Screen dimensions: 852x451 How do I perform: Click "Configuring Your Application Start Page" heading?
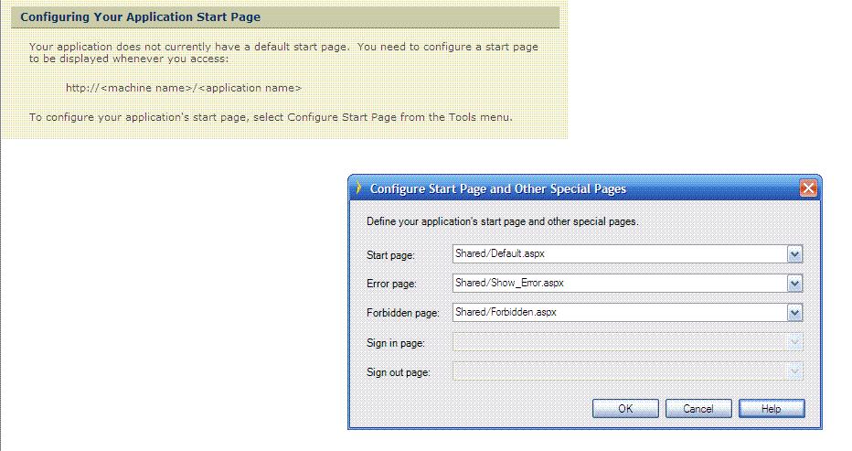coord(140,16)
